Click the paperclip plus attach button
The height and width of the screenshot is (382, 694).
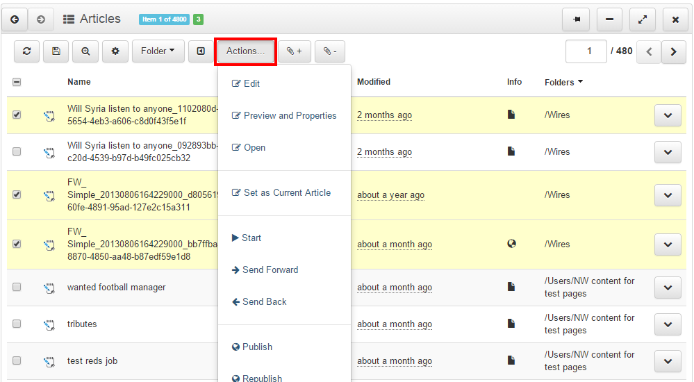click(x=295, y=51)
